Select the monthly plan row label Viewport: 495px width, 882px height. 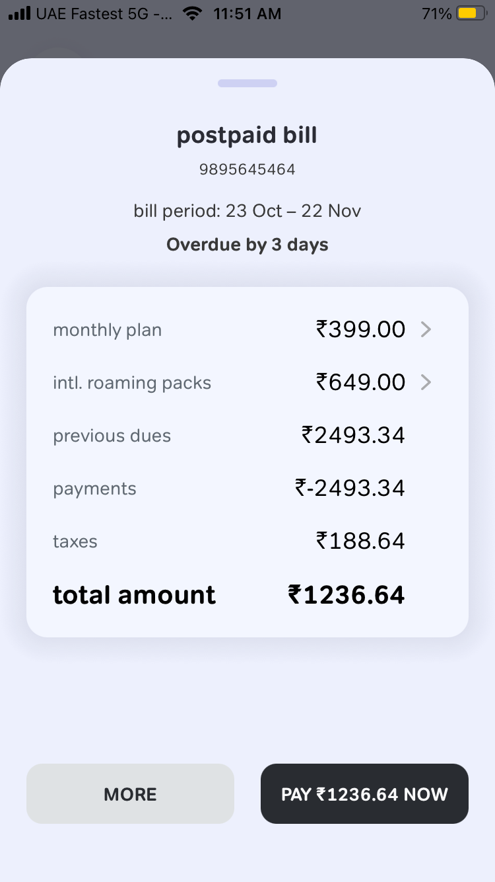click(107, 330)
